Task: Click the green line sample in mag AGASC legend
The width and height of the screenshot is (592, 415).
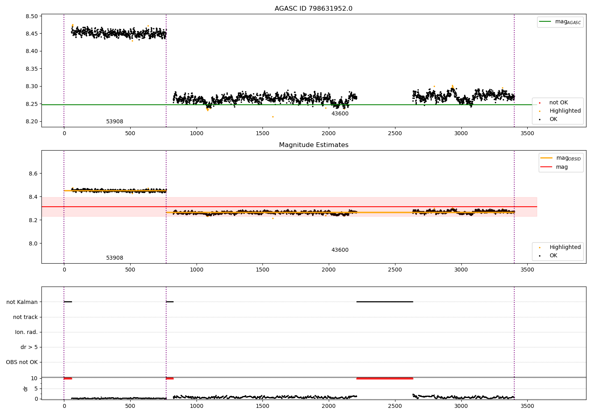Action: coord(545,22)
